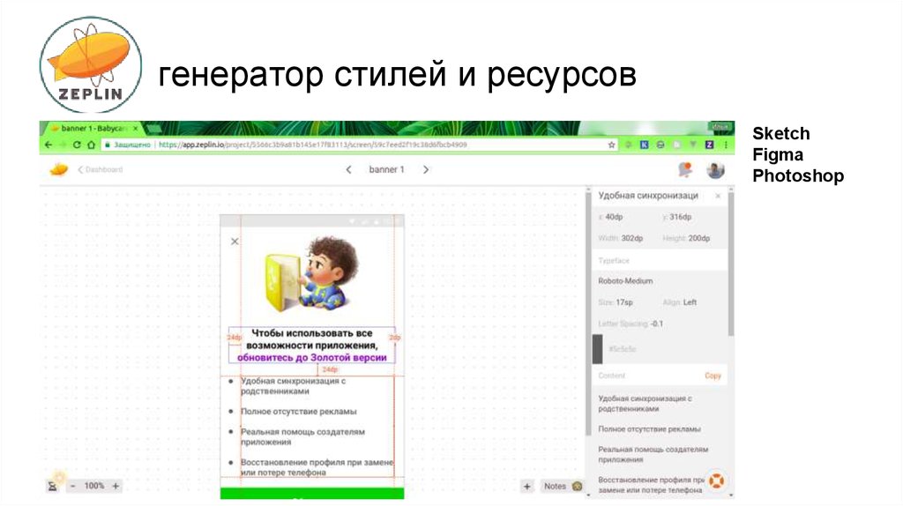903x506 pixels.
Task: Open the user avatar profile menu
Action: 715,170
